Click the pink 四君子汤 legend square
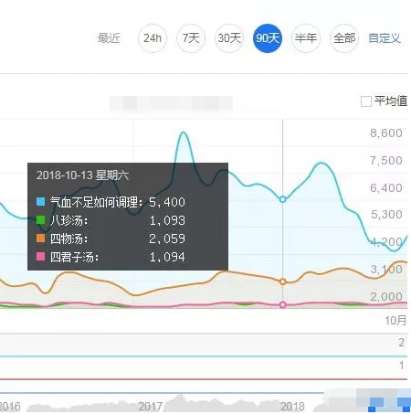Image resolution: width=411 pixels, height=414 pixels. [41, 257]
